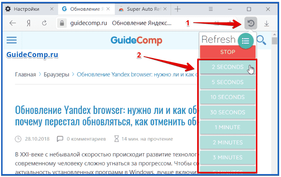
Task: Close the Super Auto Refresh tab
Action: (x=165, y=9)
